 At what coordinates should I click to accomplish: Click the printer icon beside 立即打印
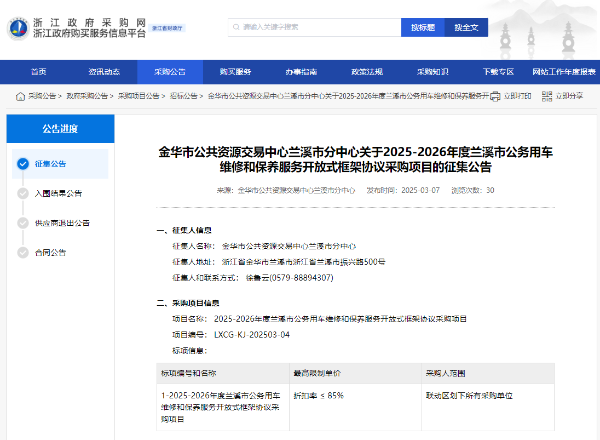pos(495,96)
